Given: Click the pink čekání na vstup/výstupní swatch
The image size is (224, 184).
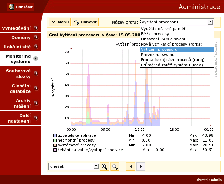Looking at the screenshot, I should [x=55, y=150].
